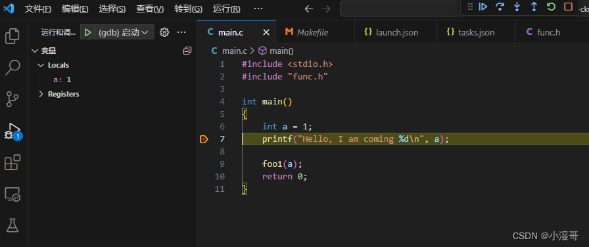
Task: Collapse all variables icon
Action: click(187, 51)
